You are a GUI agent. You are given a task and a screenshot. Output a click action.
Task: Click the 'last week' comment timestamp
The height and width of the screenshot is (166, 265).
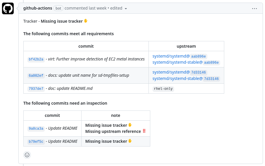pos(97,8)
